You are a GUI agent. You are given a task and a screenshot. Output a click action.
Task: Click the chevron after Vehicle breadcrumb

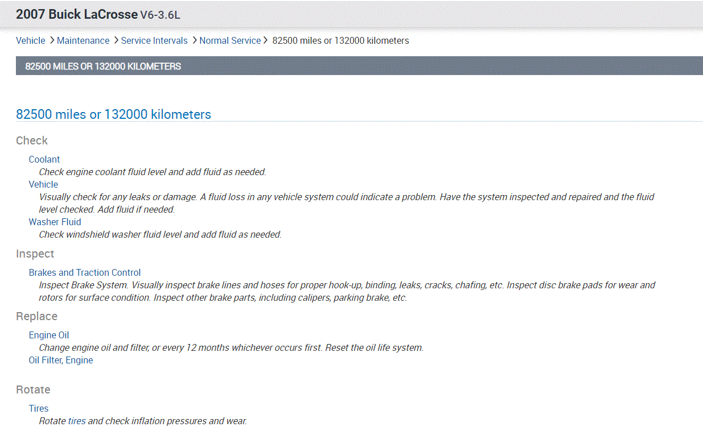(52, 40)
